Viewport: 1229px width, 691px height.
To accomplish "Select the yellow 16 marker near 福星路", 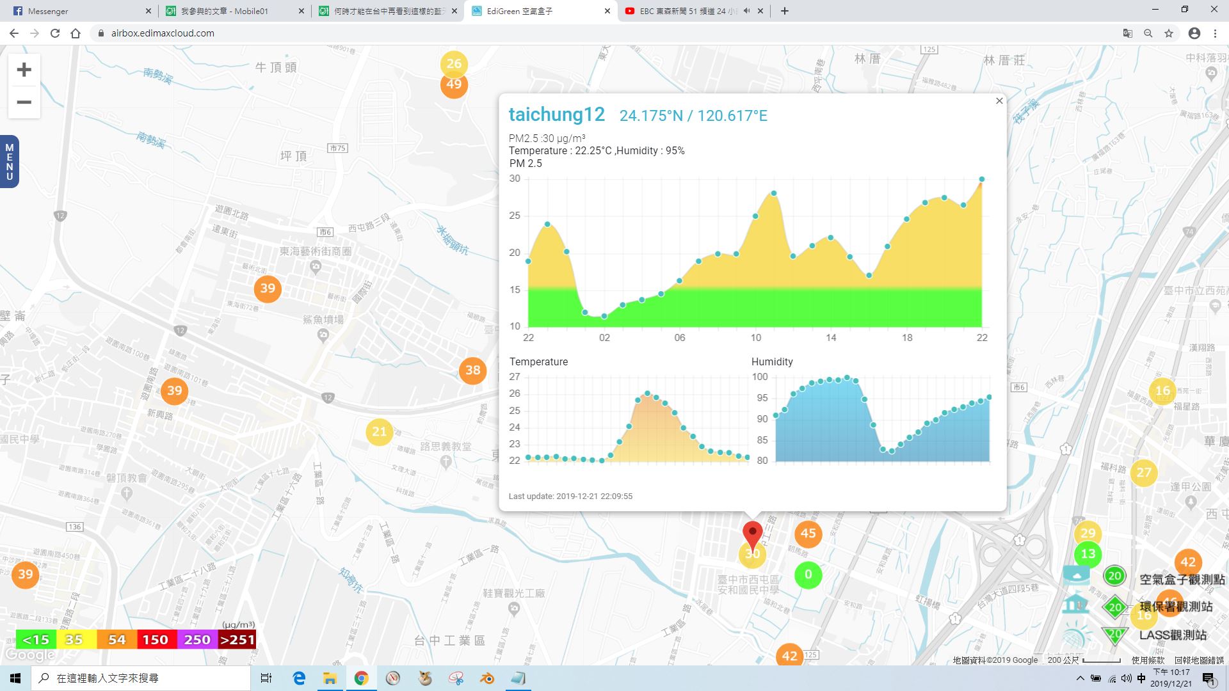I will [1162, 391].
